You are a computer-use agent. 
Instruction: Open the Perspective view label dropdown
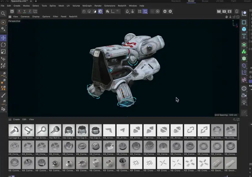tap(14, 21)
